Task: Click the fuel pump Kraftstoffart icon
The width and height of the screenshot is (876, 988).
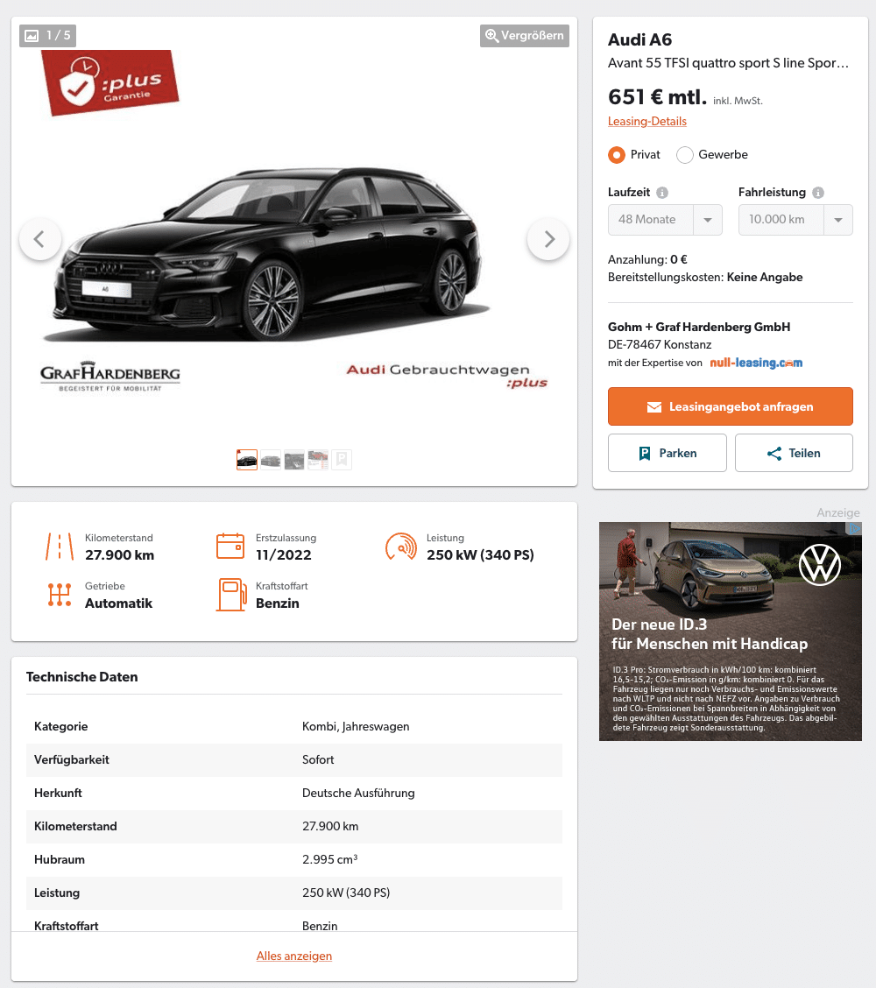Action: [231, 595]
